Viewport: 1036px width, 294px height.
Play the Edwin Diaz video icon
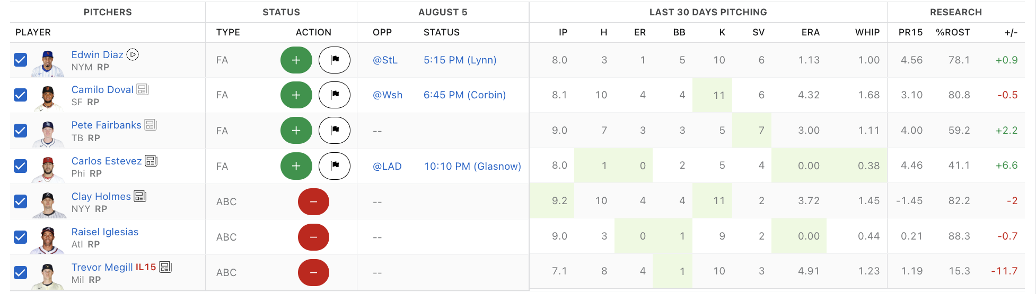(x=133, y=54)
